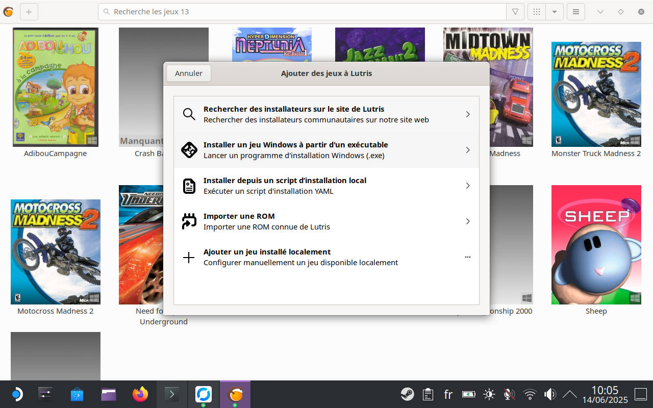
Task: Click the AdibouCampagne title text
Action: pyautogui.click(x=56, y=154)
